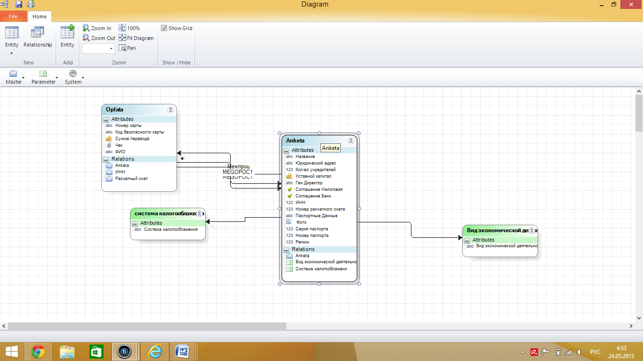Click the ИНН relation icon in Oplata
The image size is (643, 361).
[x=109, y=172]
